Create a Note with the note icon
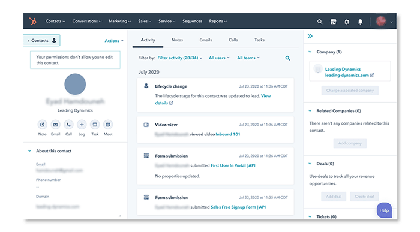The height and width of the screenshot is (232, 420). pyautogui.click(x=43, y=125)
